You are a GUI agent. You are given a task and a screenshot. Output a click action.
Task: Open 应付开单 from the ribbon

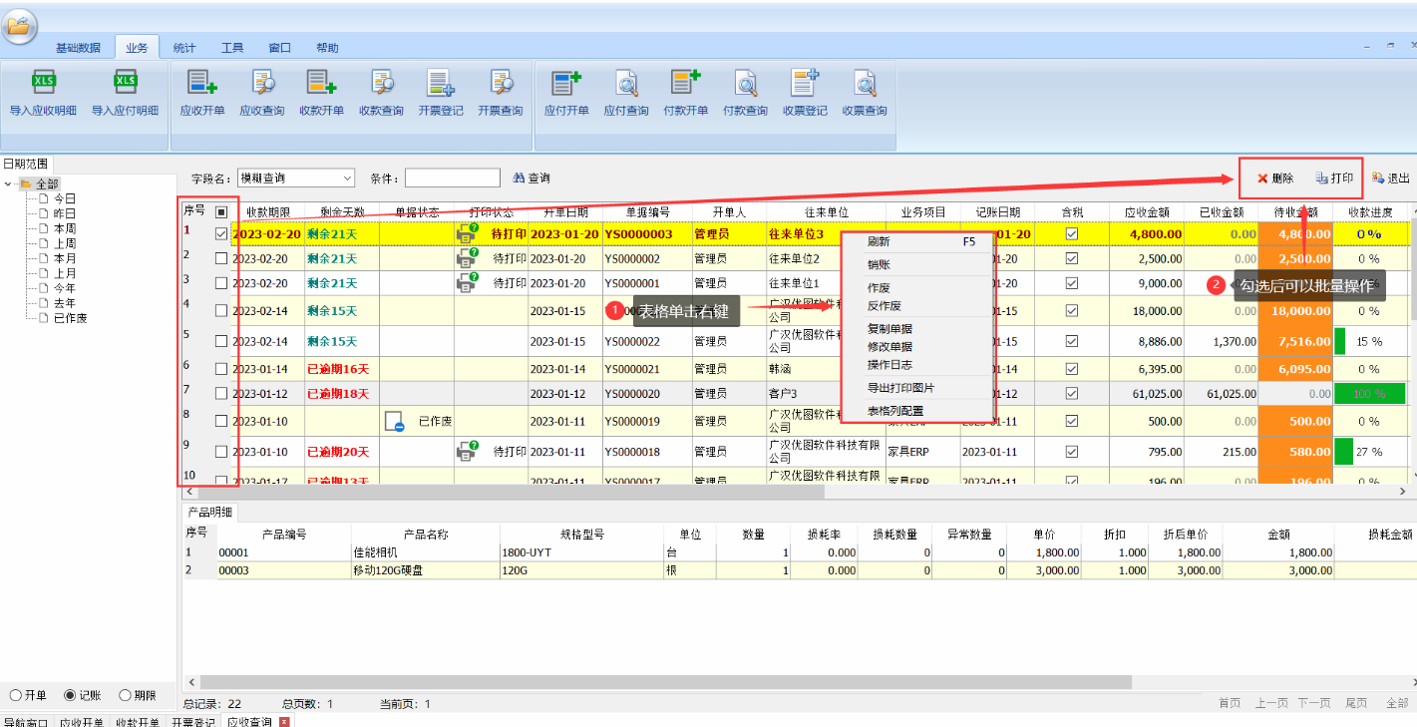click(x=566, y=83)
